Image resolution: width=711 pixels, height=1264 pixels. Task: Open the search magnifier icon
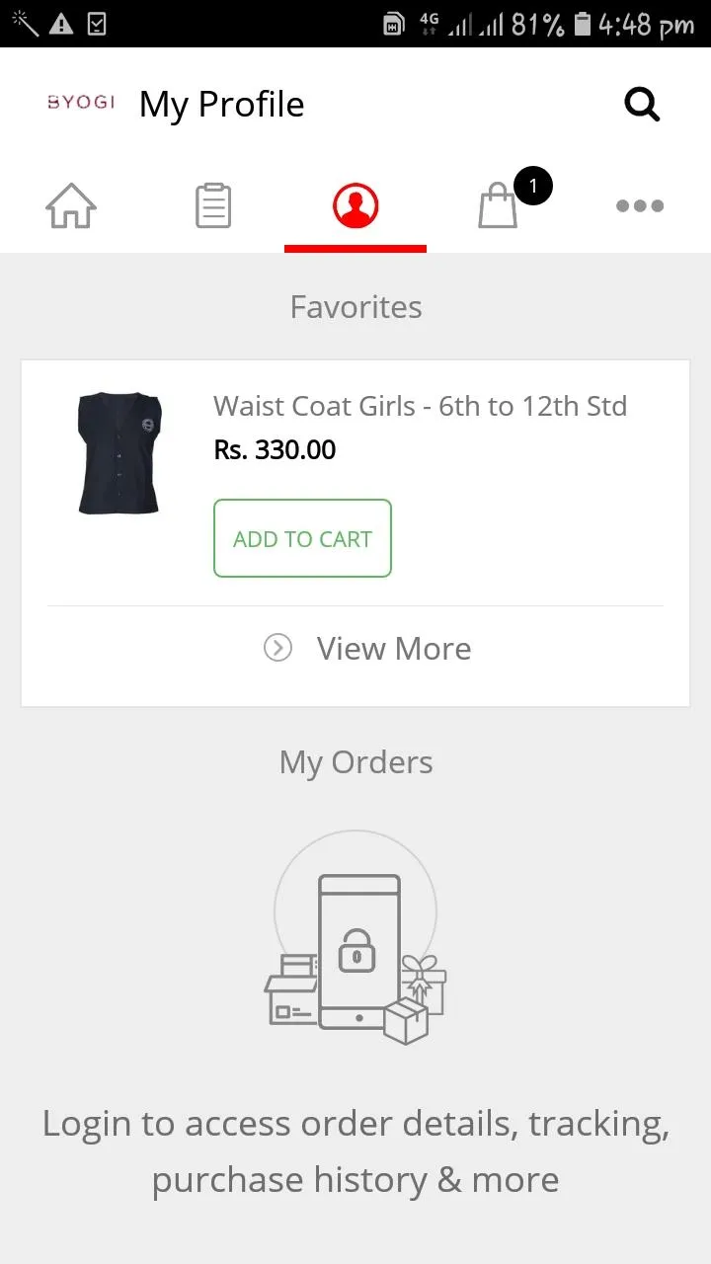click(642, 104)
